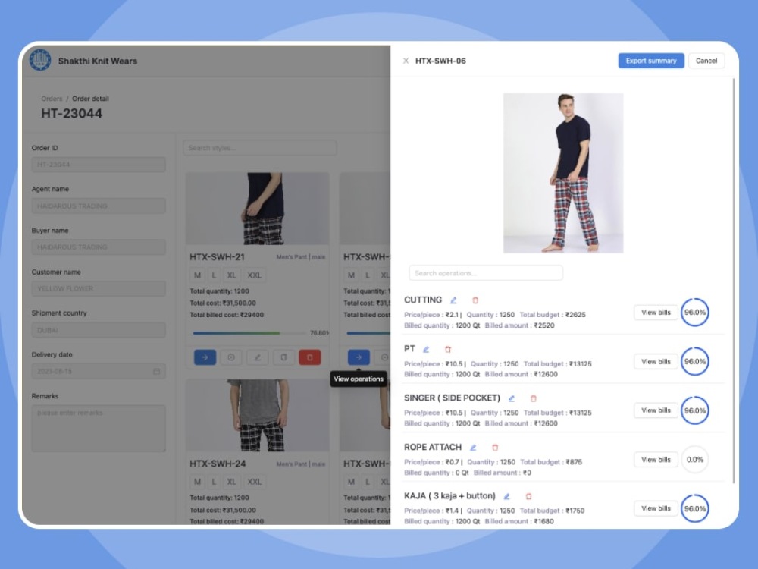Delete the PT operation
758x569 pixels.
point(448,349)
